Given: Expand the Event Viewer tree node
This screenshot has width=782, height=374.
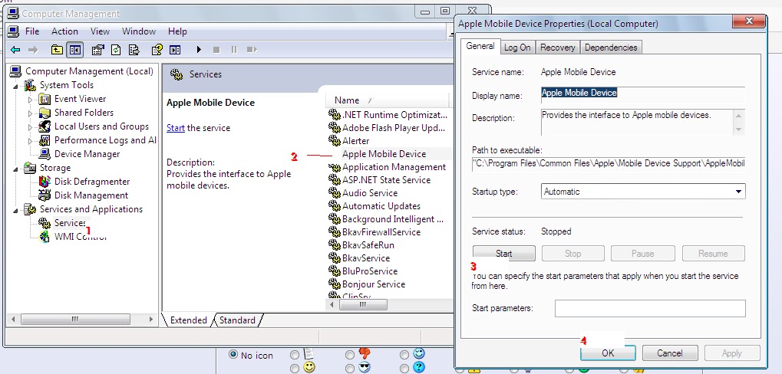Looking at the screenshot, I should coord(30,100).
